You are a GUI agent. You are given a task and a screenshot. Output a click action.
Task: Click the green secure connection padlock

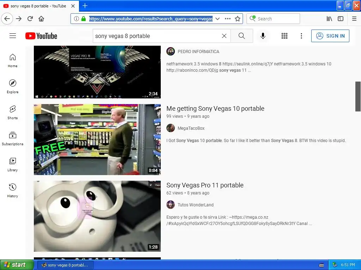point(84,19)
